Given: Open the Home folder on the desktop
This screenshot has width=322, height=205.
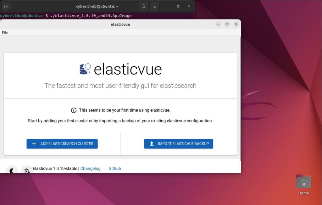Looking at the screenshot, I should [x=303, y=181].
